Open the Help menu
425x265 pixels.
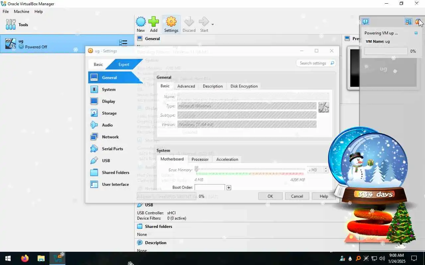(x=39, y=11)
